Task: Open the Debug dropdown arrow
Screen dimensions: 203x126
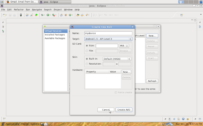Action: tap(44, 15)
